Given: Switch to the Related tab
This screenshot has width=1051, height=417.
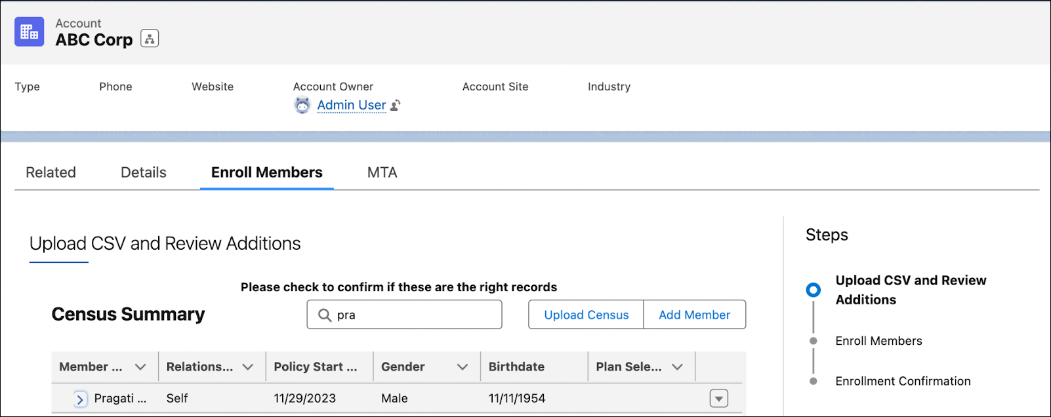Looking at the screenshot, I should [x=51, y=172].
